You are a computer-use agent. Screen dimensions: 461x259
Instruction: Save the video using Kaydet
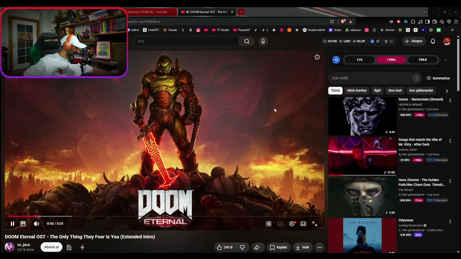click(278, 247)
